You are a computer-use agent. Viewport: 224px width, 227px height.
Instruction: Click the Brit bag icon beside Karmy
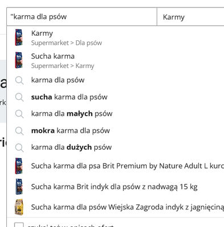coord(19,37)
